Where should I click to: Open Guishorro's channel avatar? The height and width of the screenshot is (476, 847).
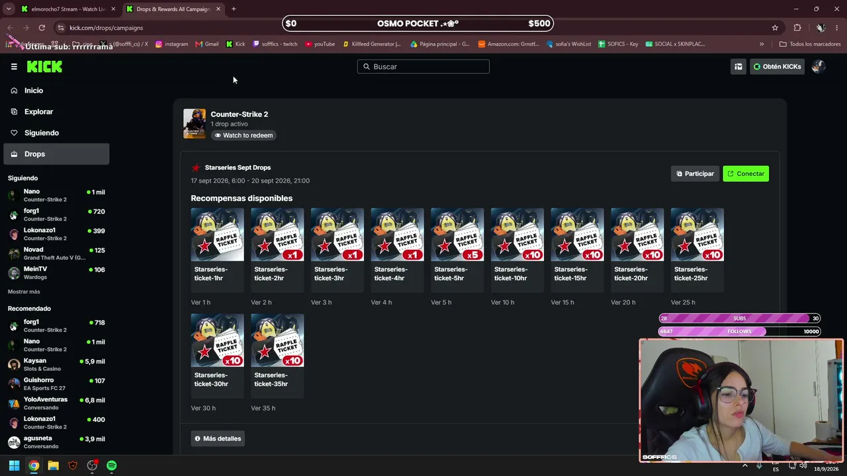(13, 384)
